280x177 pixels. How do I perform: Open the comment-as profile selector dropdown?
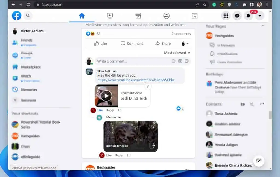click(185, 44)
